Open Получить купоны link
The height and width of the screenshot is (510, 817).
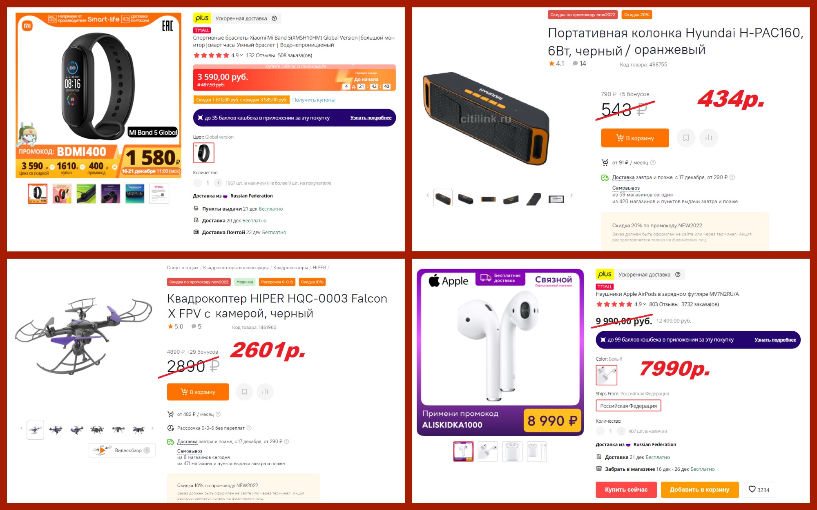(x=314, y=100)
